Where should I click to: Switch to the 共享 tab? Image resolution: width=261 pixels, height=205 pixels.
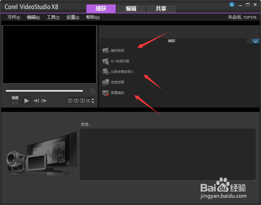pyautogui.click(x=161, y=8)
